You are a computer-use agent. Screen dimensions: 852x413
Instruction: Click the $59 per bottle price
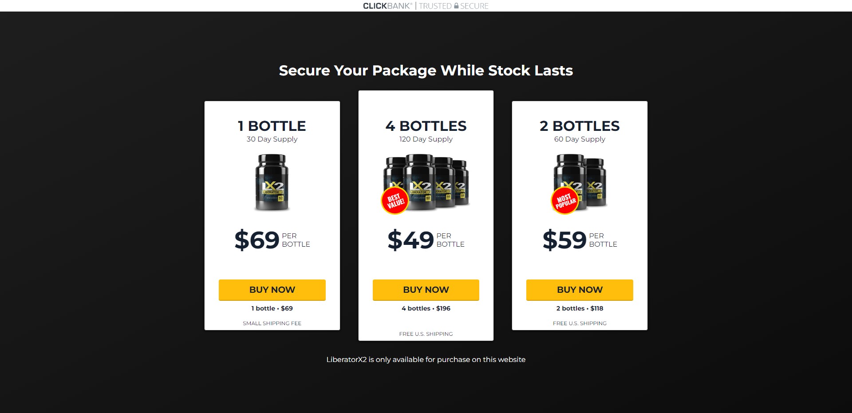click(x=564, y=240)
